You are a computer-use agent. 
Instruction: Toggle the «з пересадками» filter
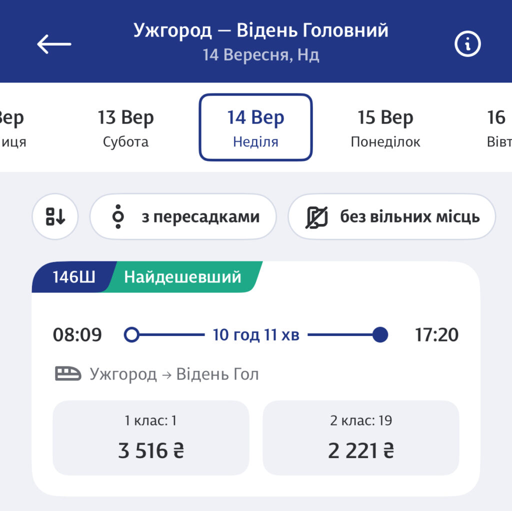point(183,217)
